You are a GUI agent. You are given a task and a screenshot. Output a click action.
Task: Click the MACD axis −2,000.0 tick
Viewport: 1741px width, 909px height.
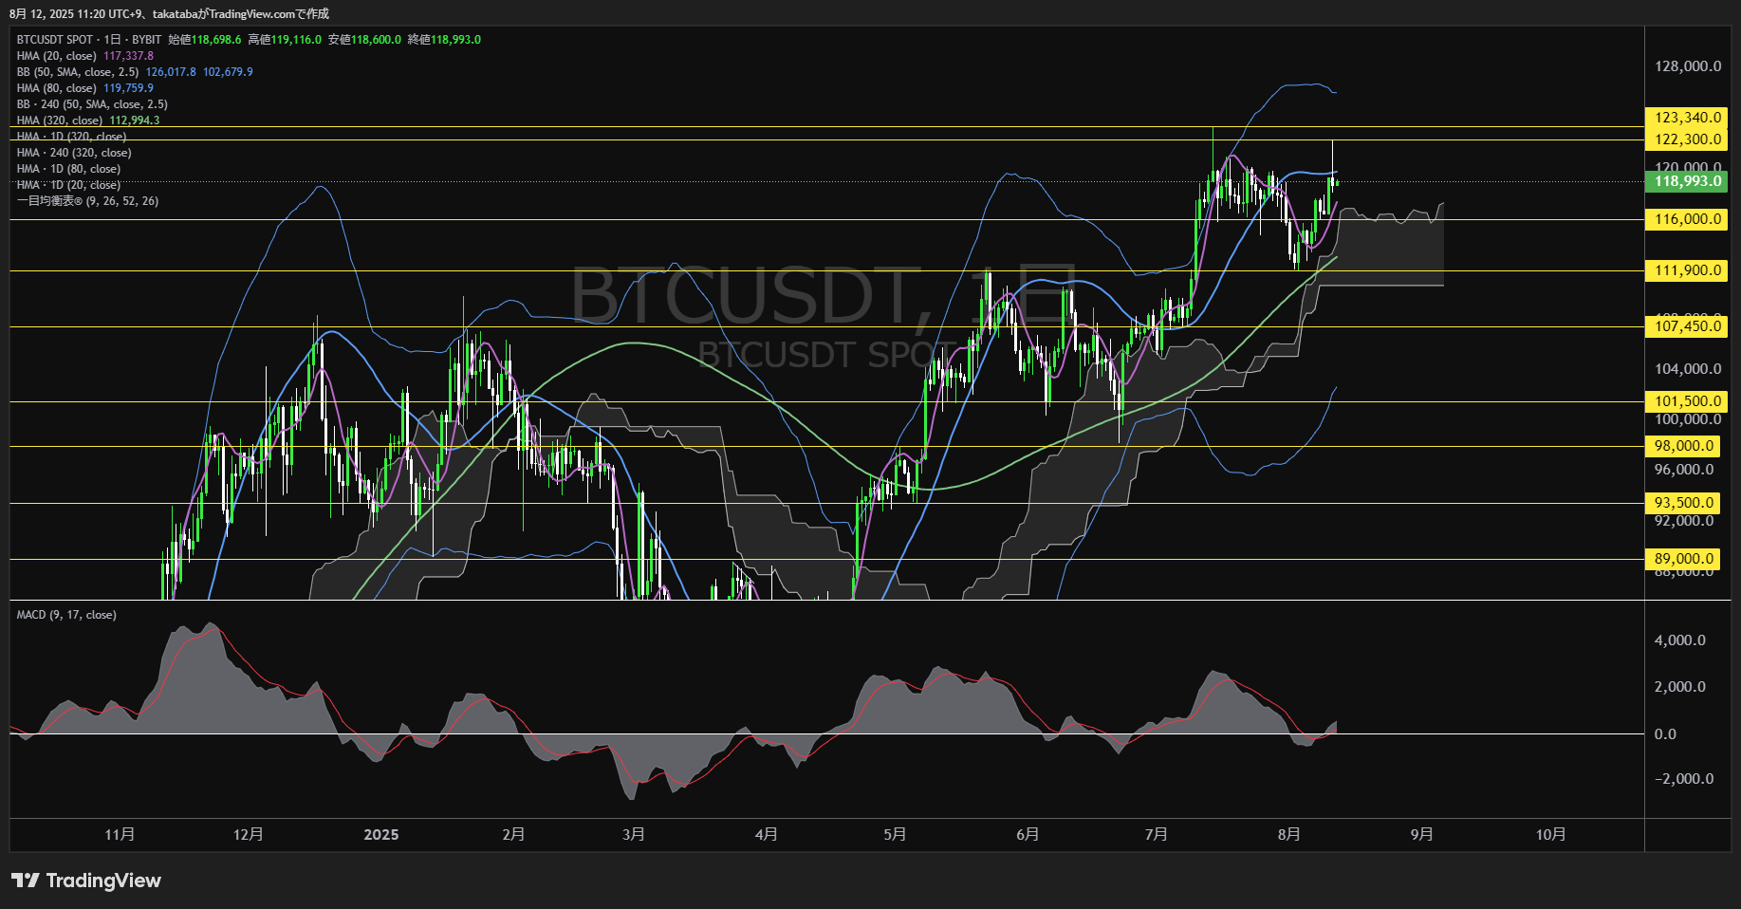1684,779
